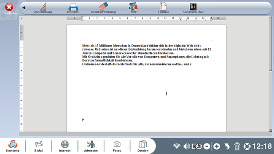Viewport: 274px width, 154px height.
Task: Insert a picture via Bild icon
Action: coord(134,8)
